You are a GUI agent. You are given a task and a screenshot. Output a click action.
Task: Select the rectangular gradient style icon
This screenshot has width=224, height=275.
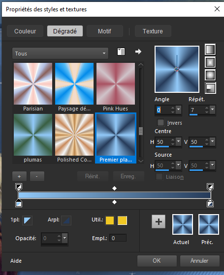[210, 62]
